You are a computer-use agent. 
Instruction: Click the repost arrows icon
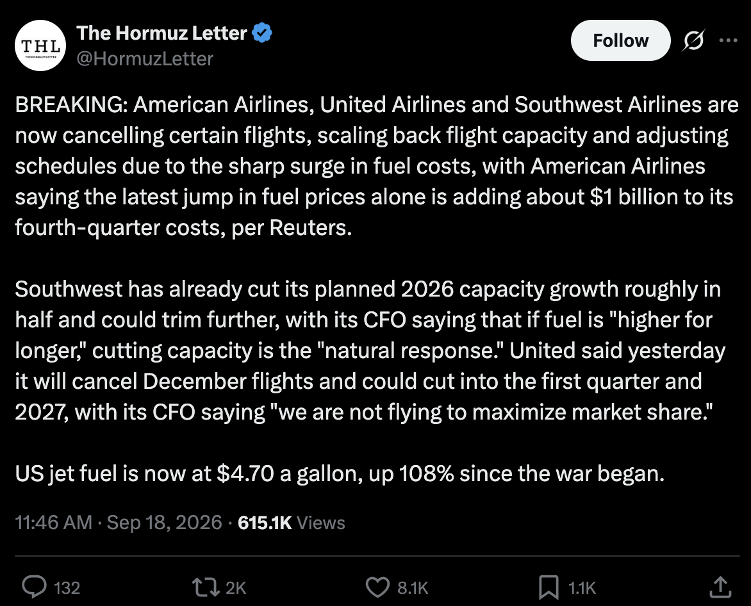click(206, 587)
